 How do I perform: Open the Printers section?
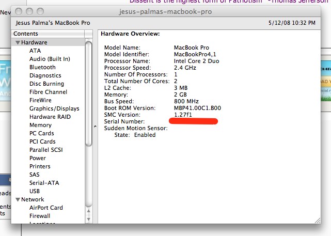[x=40, y=166]
